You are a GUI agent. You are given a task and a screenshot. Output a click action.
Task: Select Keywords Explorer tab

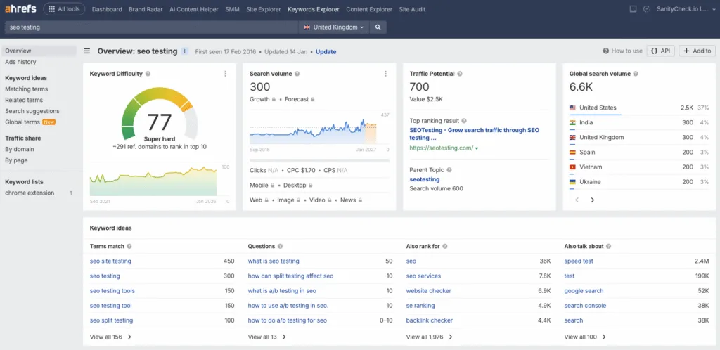pyautogui.click(x=314, y=9)
